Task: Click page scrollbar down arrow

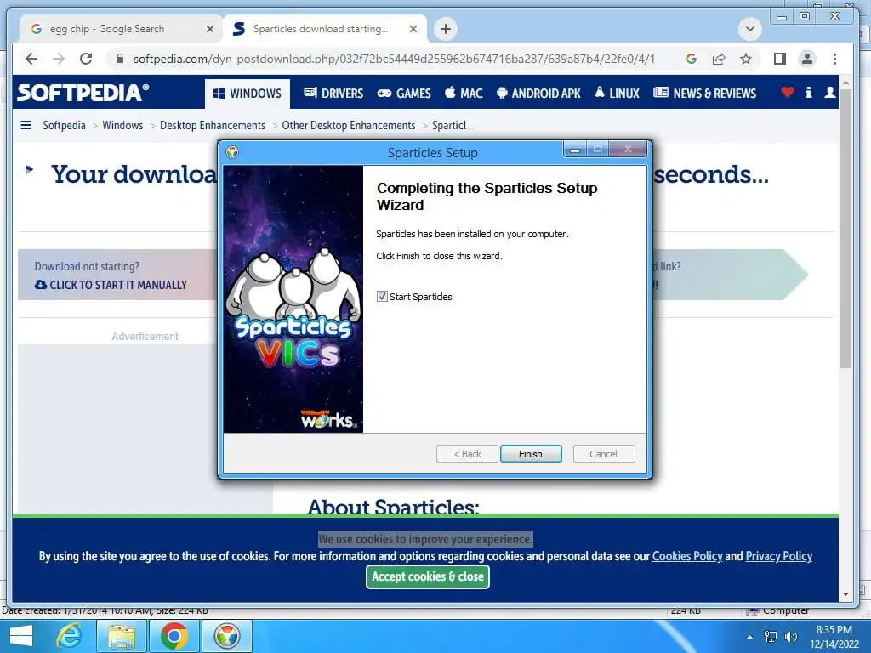Action: (x=845, y=594)
